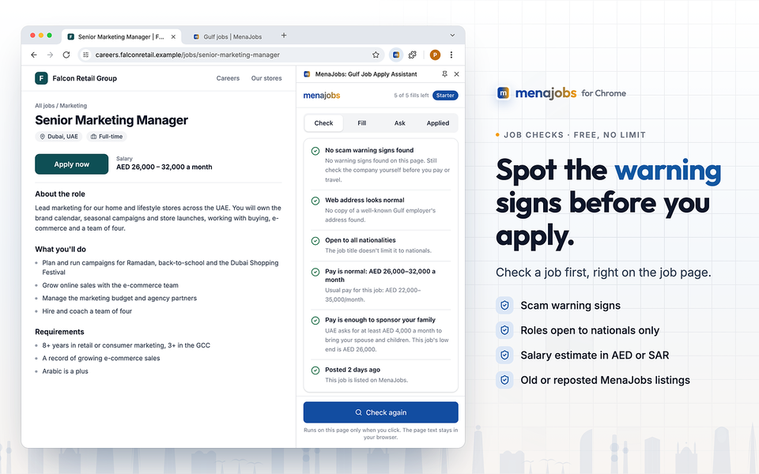Click the checkmark beside Posted 2 days ago
The height and width of the screenshot is (474, 759).
[x=315, y=371]
